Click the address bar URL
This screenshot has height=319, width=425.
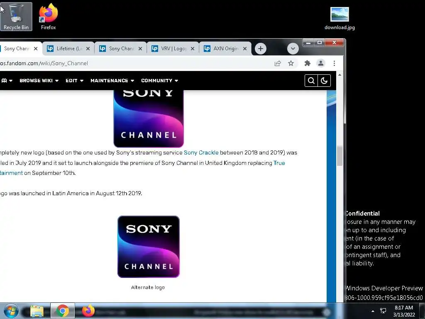tap(44, 64)
